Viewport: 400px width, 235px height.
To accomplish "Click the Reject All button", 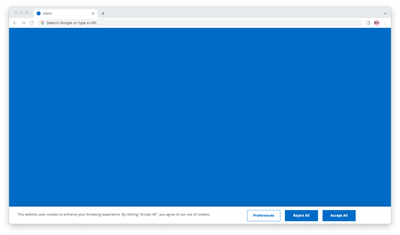I will [301, 215].
